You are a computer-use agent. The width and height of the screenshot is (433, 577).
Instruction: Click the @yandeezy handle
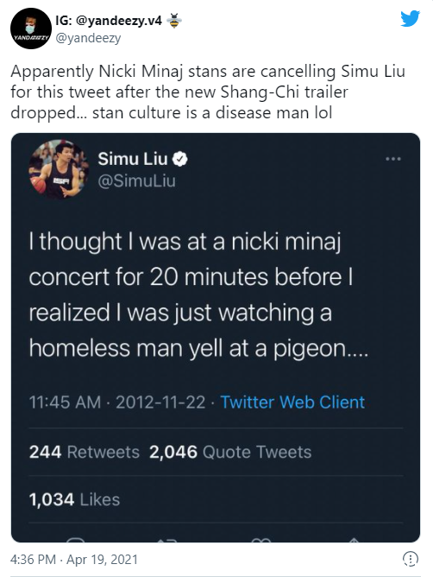click(88, 38)
